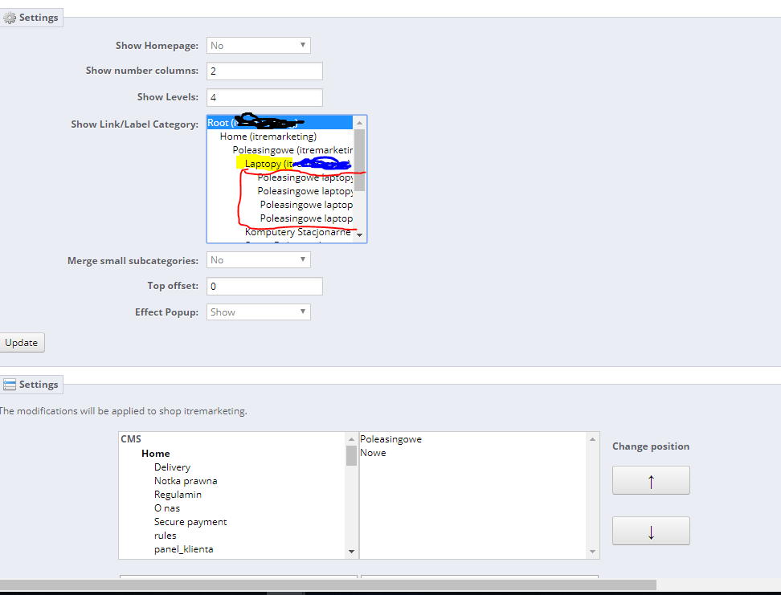The height and width of the screenshot is (595, 781).
Task: Click the gear icon beside first Settings heading
Action: (x=10, y=18)
